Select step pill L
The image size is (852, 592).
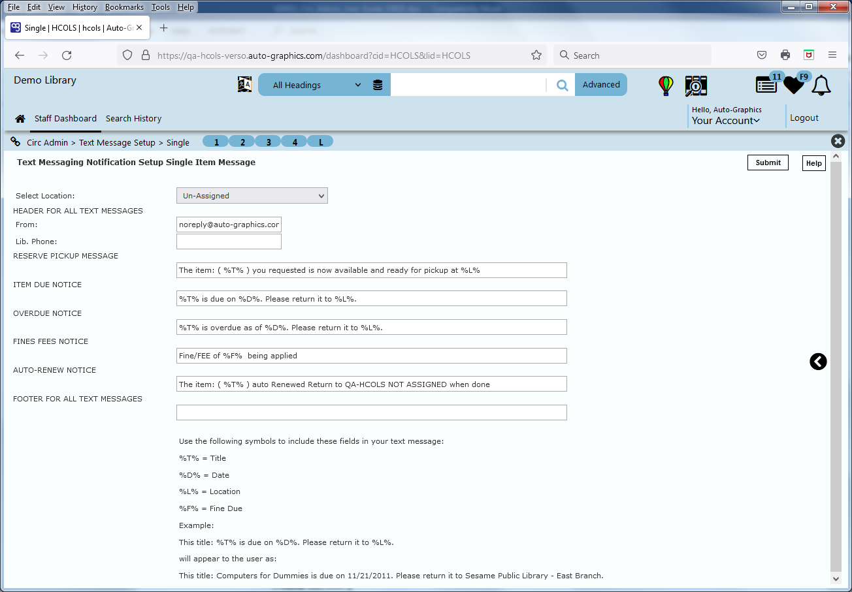tap(320, 142)
